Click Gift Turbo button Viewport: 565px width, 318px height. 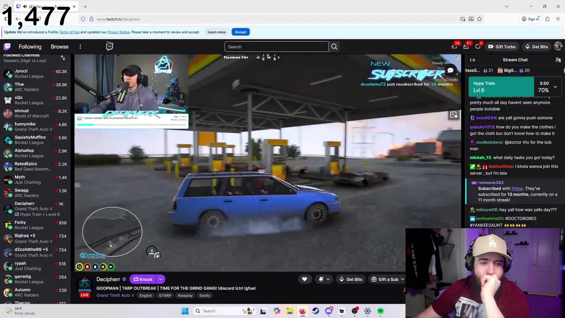[x=502, y=46]
